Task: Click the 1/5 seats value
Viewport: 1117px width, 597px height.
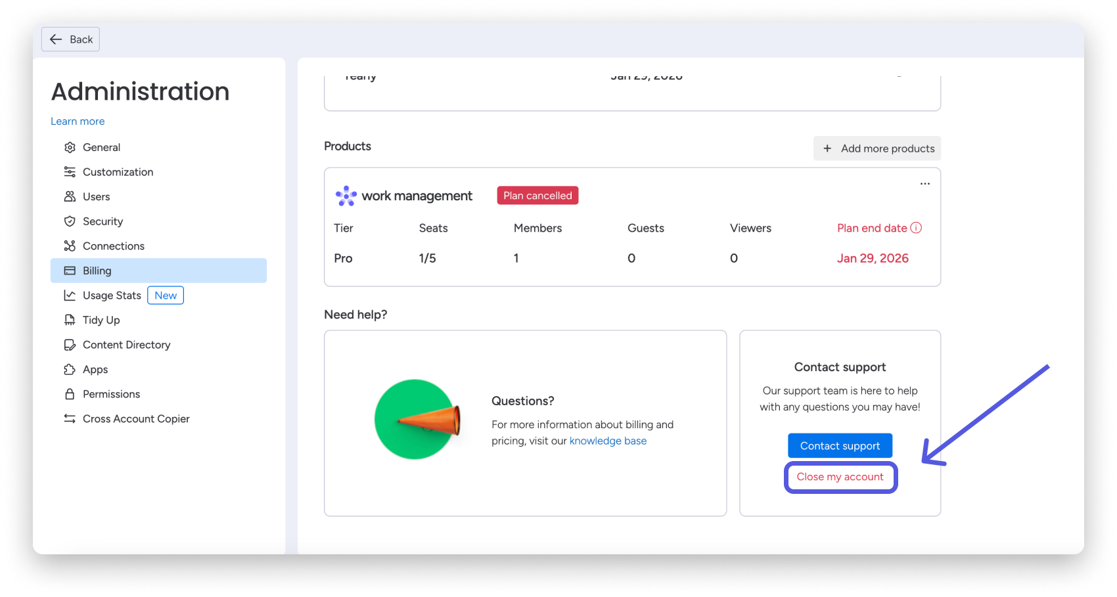Action: [428, 258]
